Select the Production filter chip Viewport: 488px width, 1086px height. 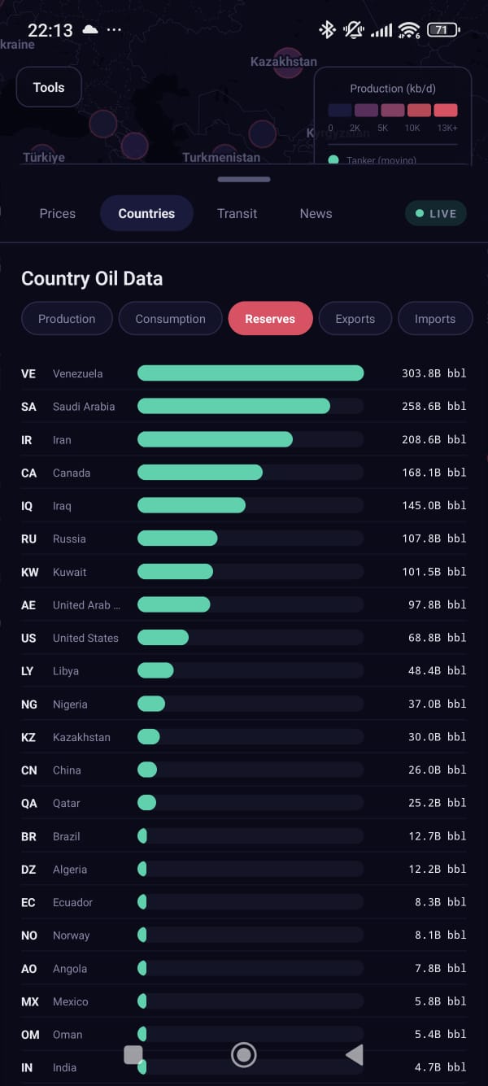tap(67, 319)
